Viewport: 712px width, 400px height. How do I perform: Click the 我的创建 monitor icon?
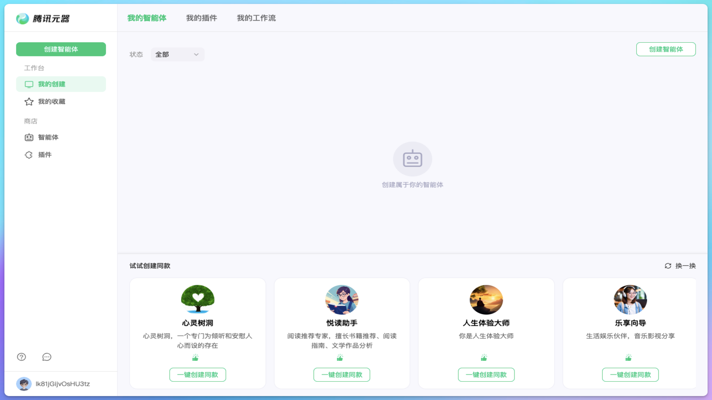coord(29,84)
